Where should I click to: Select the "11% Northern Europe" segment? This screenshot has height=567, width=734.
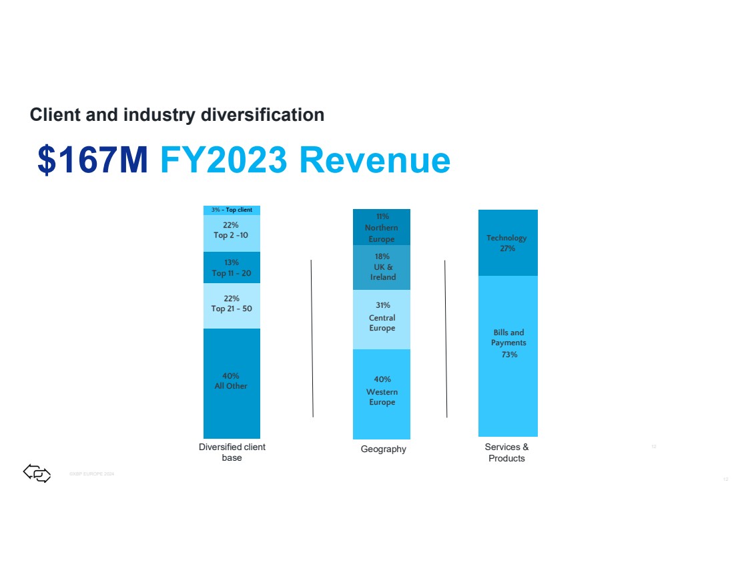click(x=382, y=227)
